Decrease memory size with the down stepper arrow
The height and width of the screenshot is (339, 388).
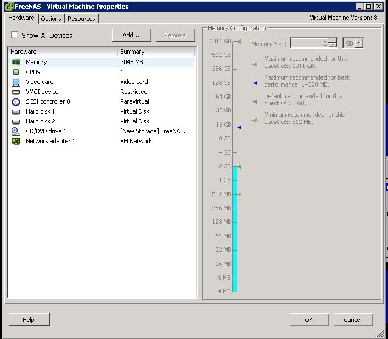pyautogui.click(x=333, y=45)
